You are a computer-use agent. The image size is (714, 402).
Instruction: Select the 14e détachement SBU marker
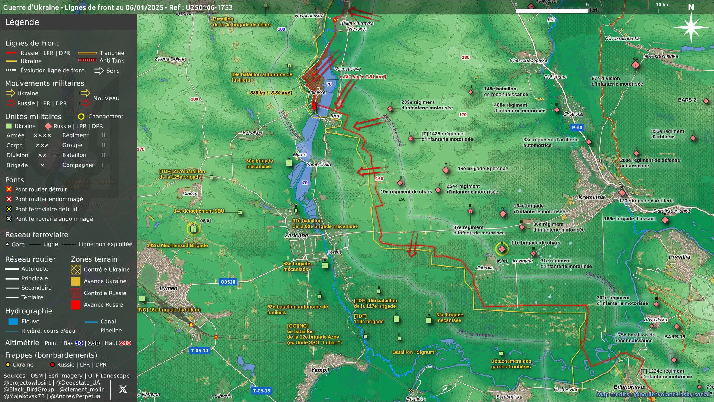click(x=240, y=213)
